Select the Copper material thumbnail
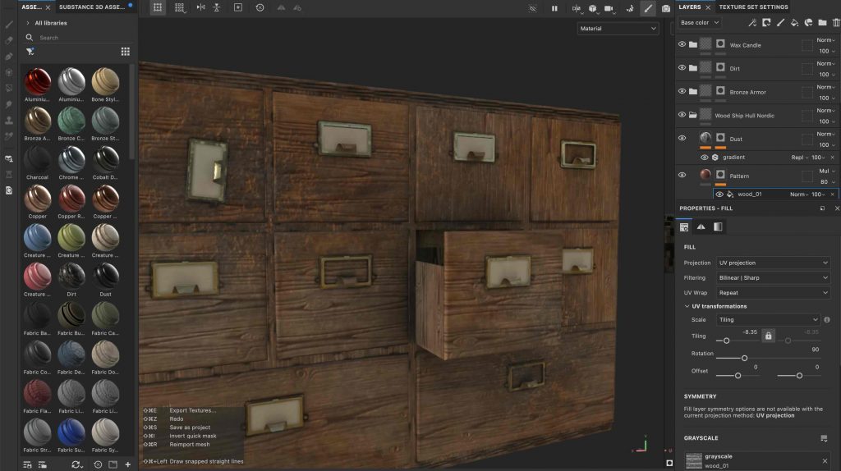Viewport: 841px width, 471px height. (x=37, y=199)
